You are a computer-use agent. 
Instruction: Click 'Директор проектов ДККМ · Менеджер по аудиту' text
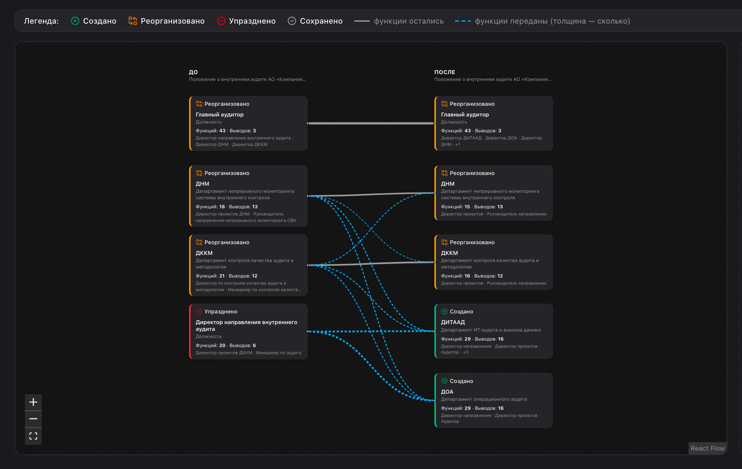click(x=248, y=353)
